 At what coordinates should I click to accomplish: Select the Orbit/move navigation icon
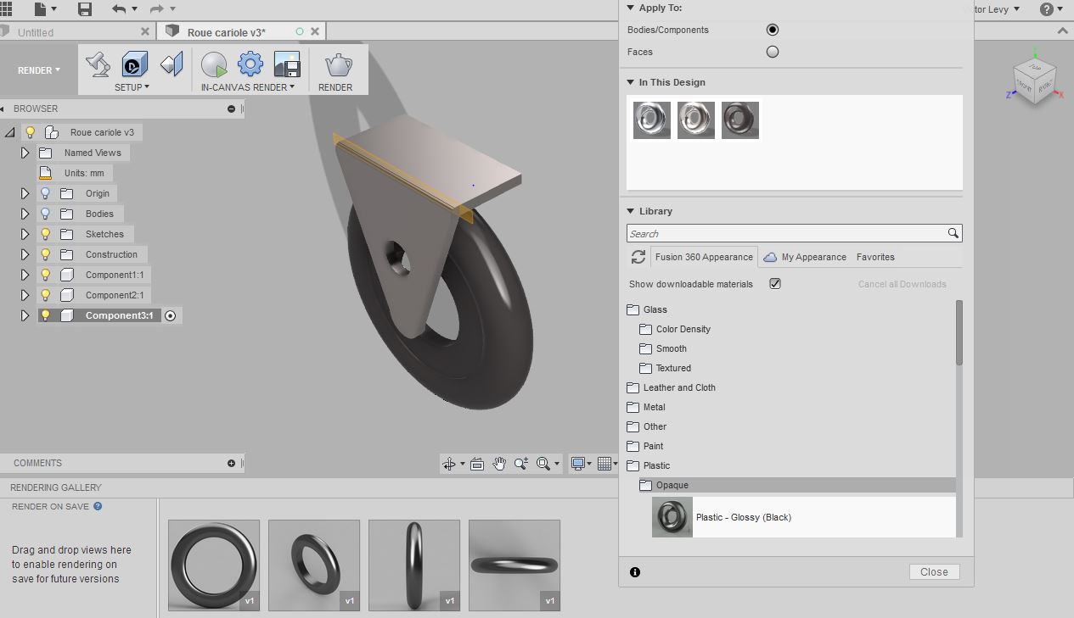(x=449, y=464)
